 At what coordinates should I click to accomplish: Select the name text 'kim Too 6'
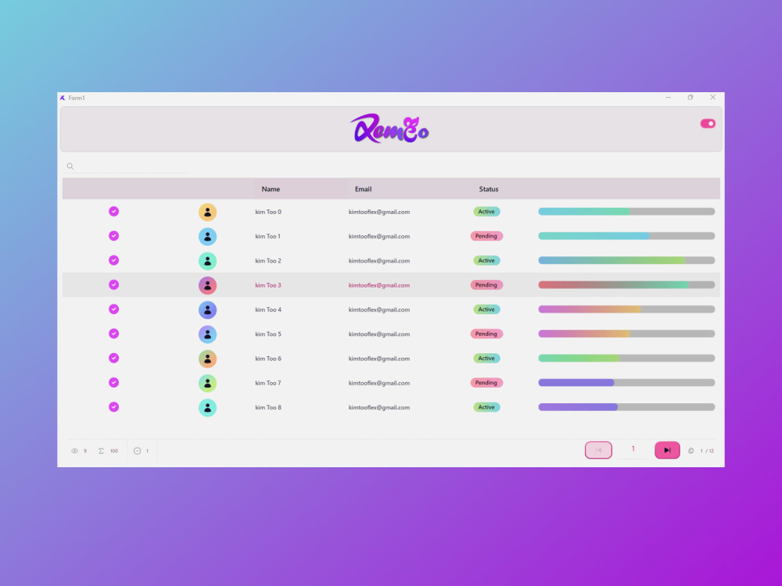[x=268, y=359]
